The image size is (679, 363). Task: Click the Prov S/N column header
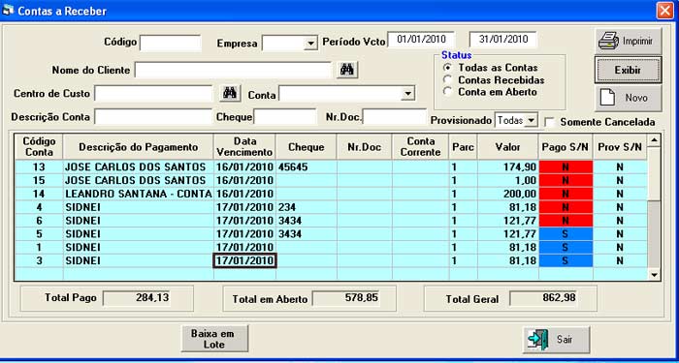click(x=620, y=147)
